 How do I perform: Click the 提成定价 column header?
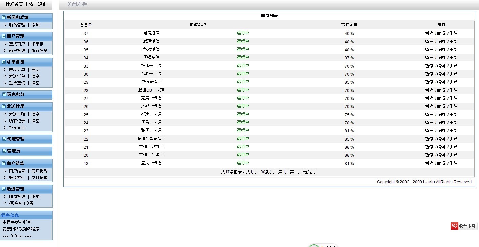pos(349,25)
